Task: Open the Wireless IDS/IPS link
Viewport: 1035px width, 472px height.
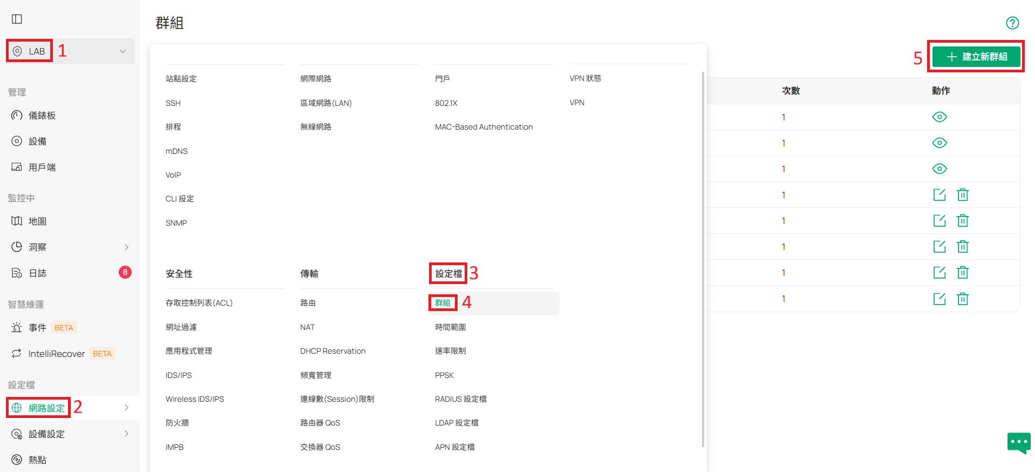Action: 194,399
